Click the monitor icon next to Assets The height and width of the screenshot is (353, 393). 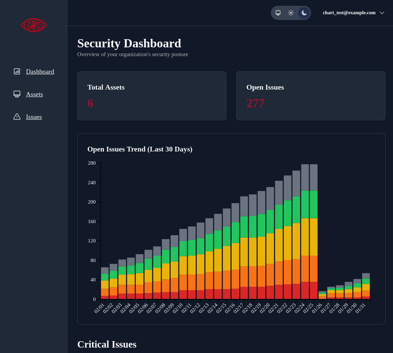[x=17, y=94]
